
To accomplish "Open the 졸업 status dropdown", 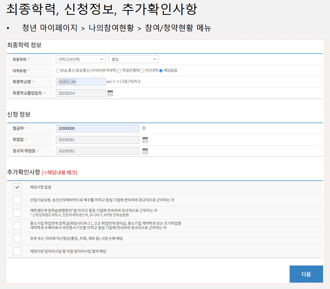I will 133,59.
